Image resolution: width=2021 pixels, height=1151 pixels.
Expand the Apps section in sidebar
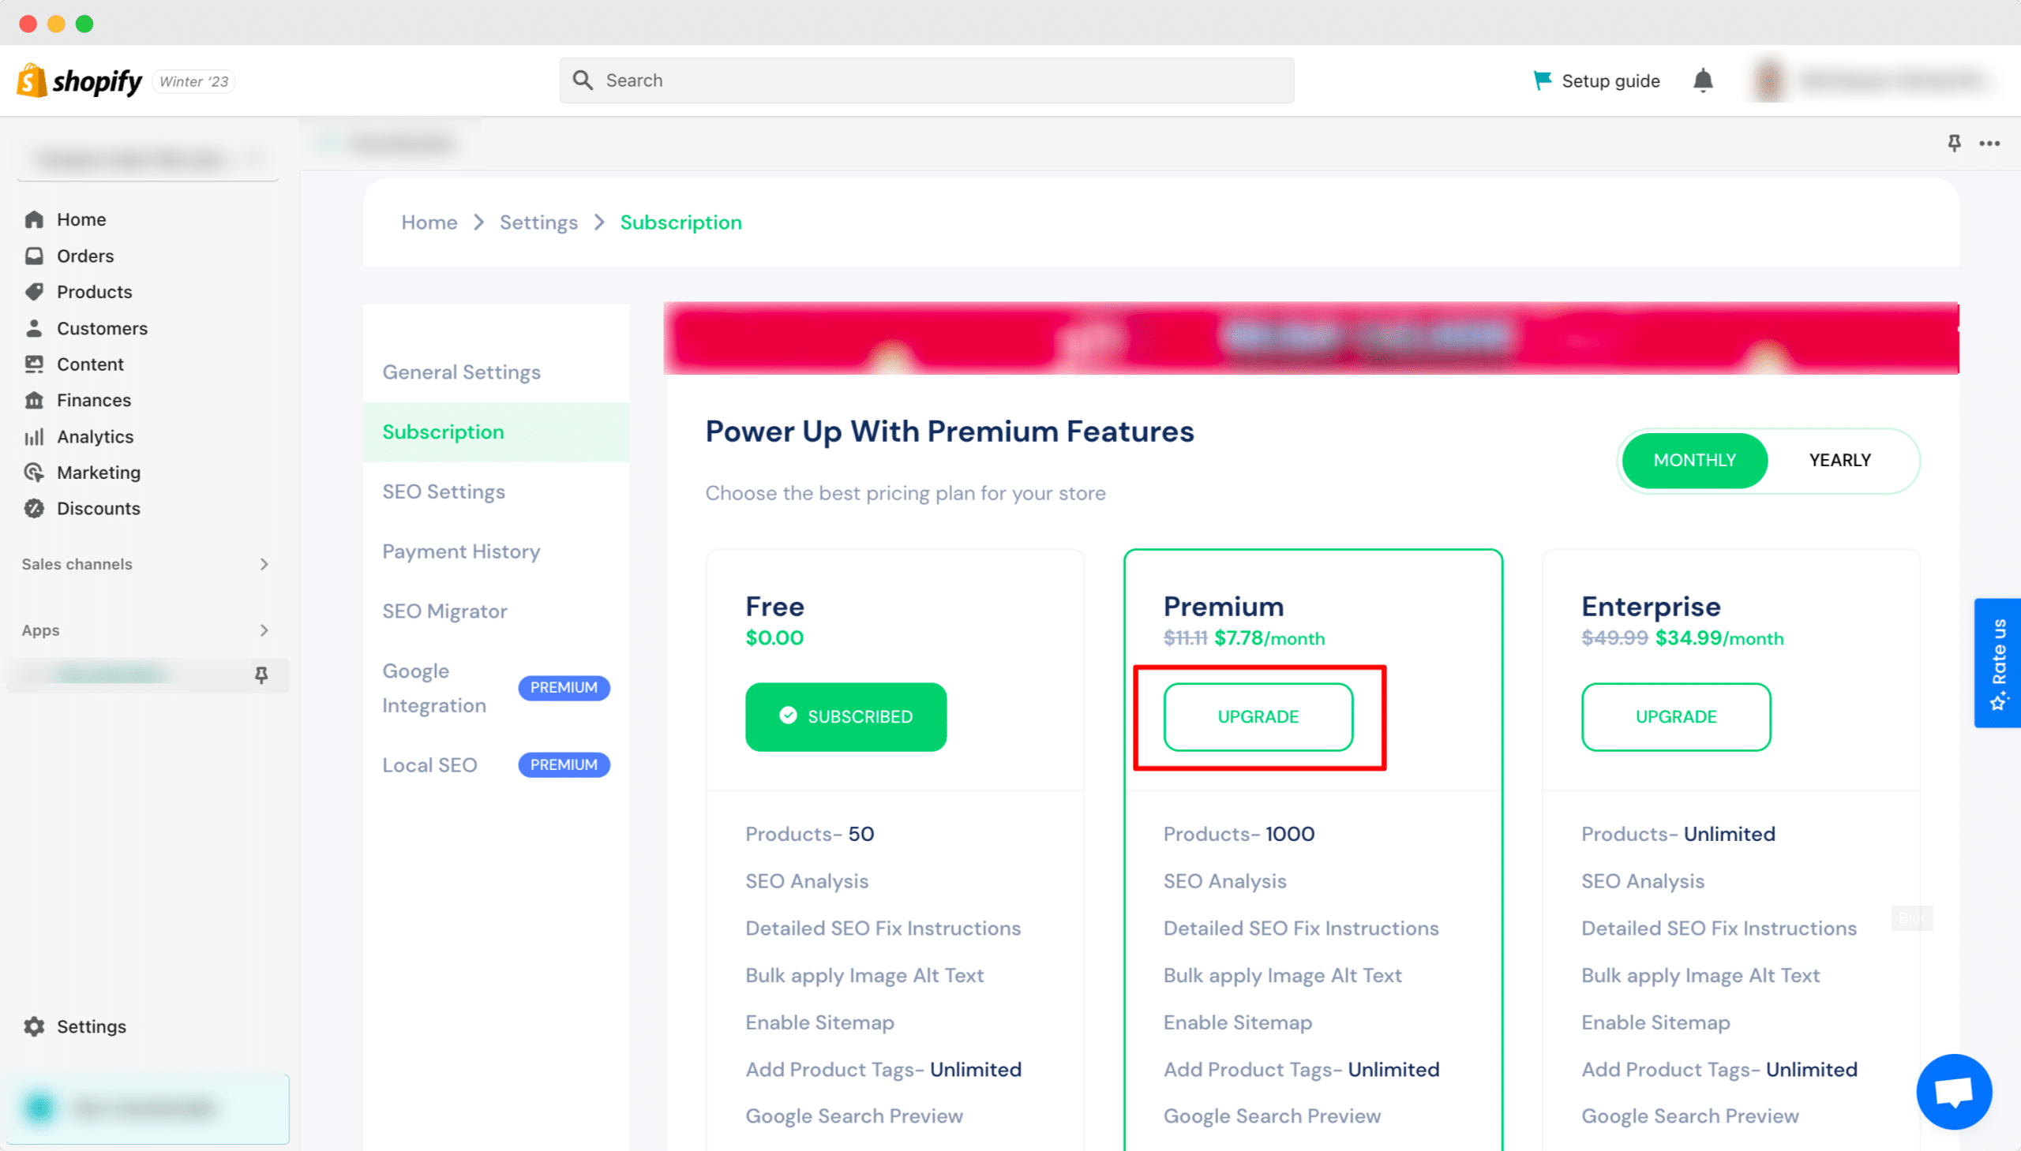pos(264,628)
